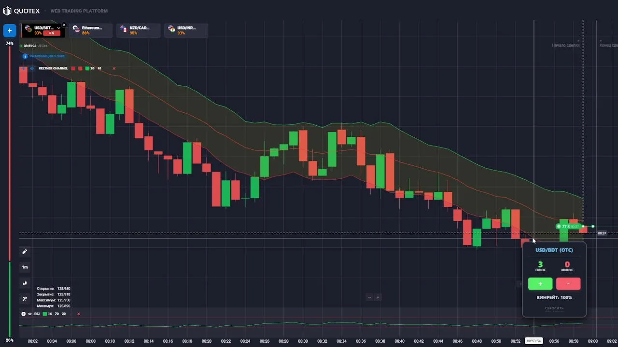Click the red 0 $ balance badge
Screen dimensions: 618x347
(x=51, y=33)
